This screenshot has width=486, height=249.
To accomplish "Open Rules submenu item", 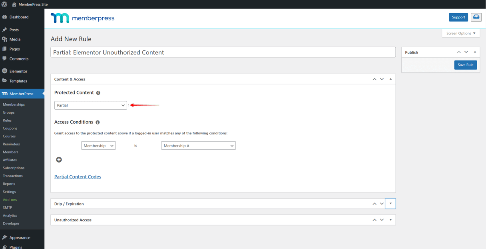I will 7,120.
